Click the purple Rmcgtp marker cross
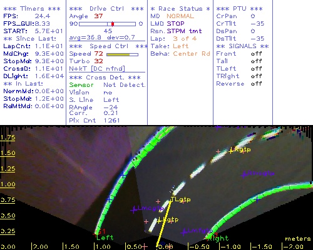 244,174
